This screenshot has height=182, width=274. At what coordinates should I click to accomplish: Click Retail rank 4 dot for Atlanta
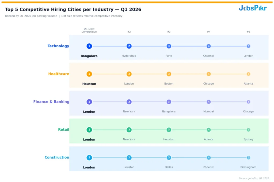(208, 130)
